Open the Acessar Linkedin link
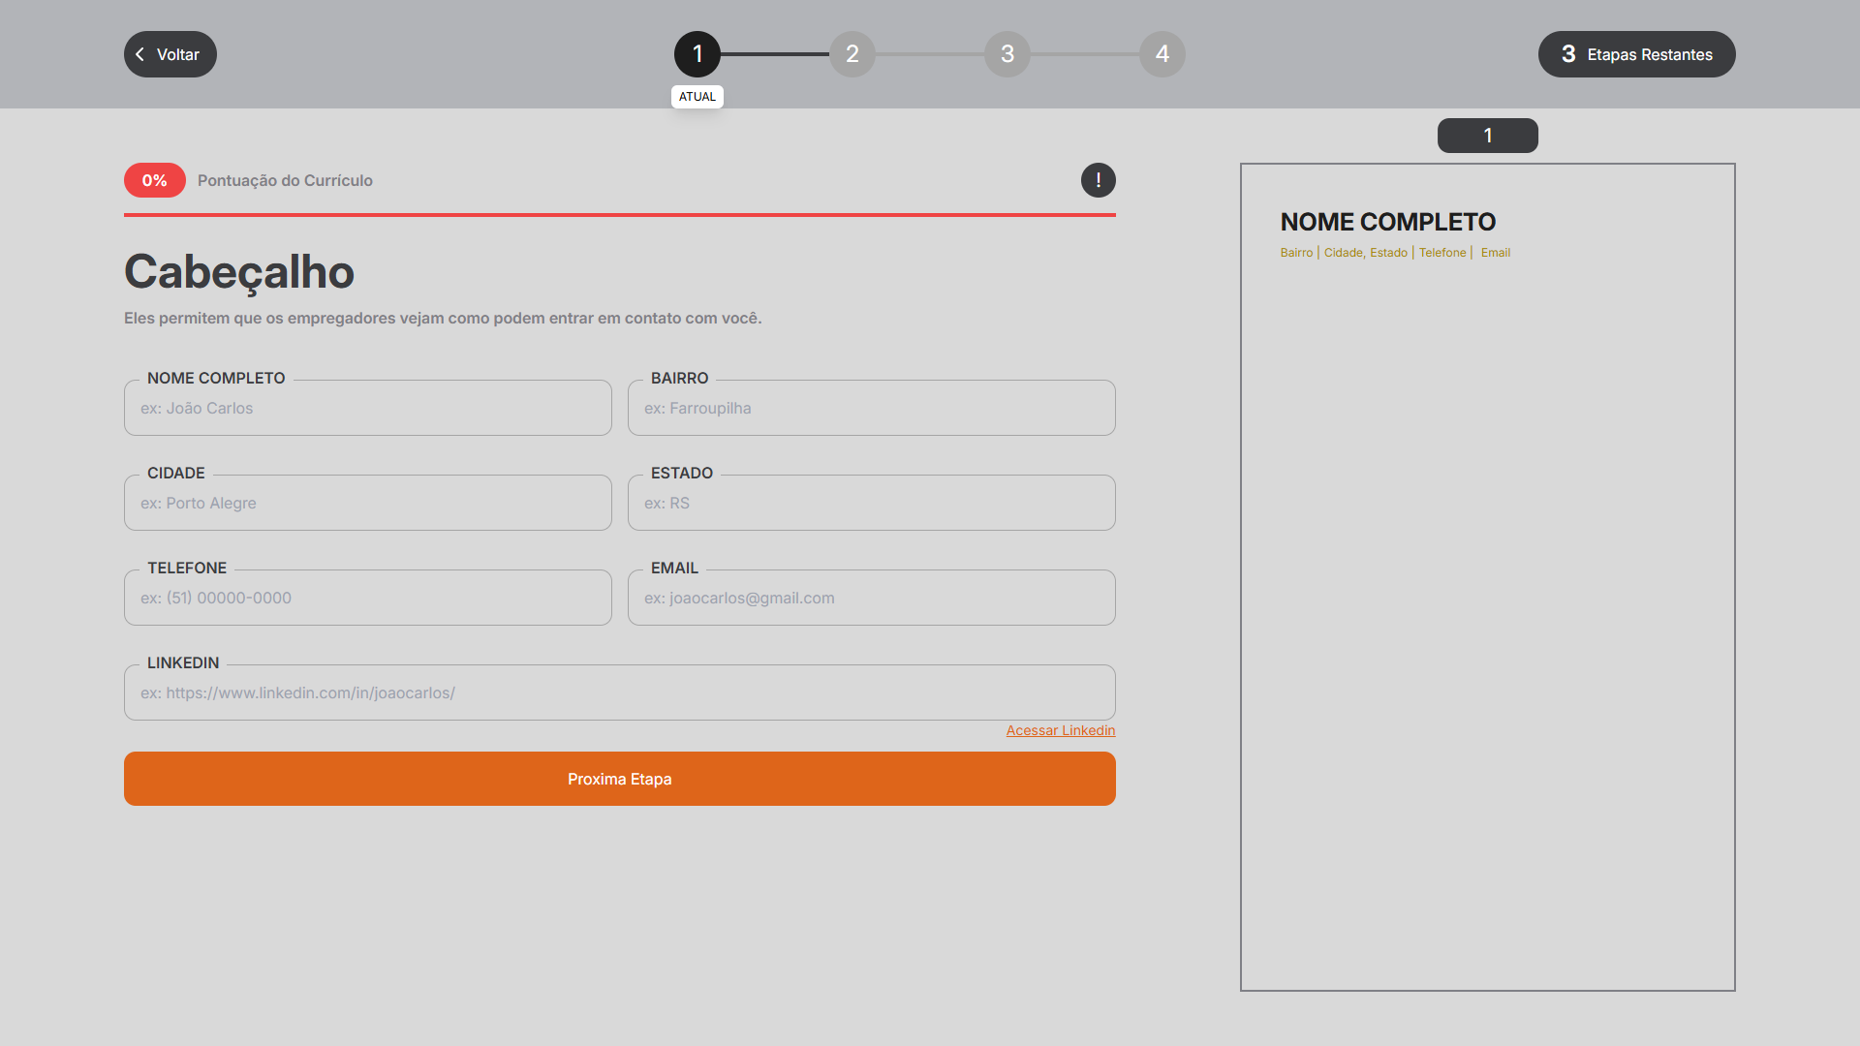 (1060, 730)
